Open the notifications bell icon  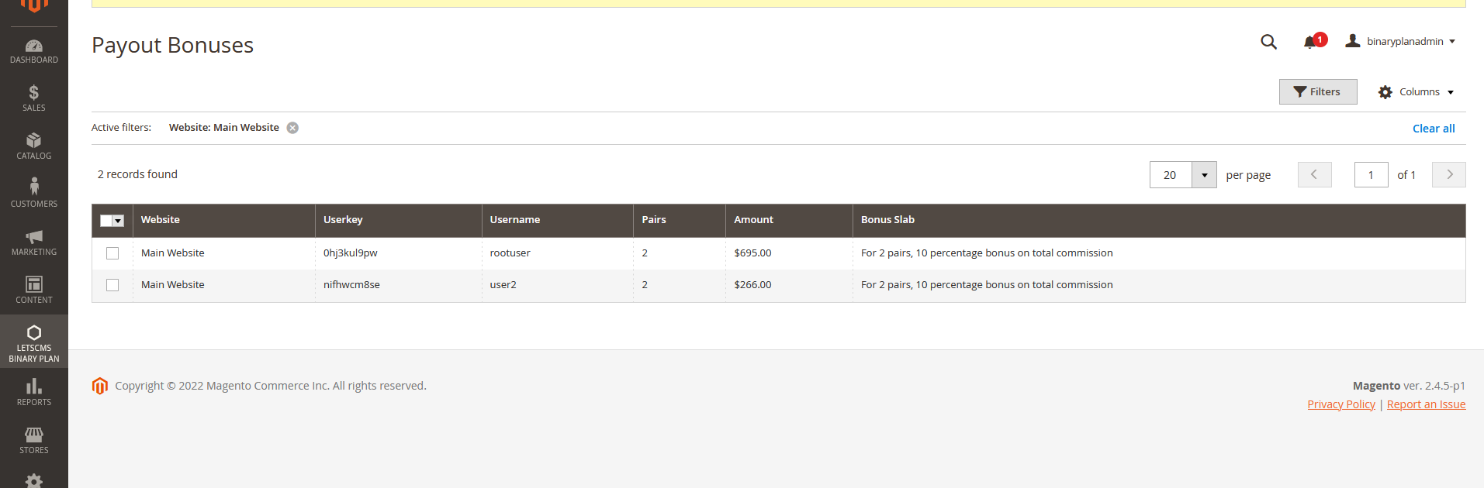click(1310, 42)
